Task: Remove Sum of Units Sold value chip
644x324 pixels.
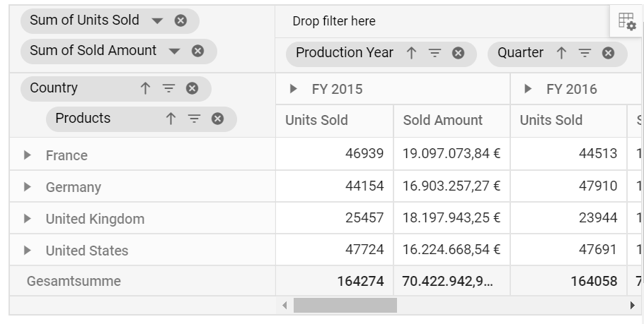Action: (180, 20)
